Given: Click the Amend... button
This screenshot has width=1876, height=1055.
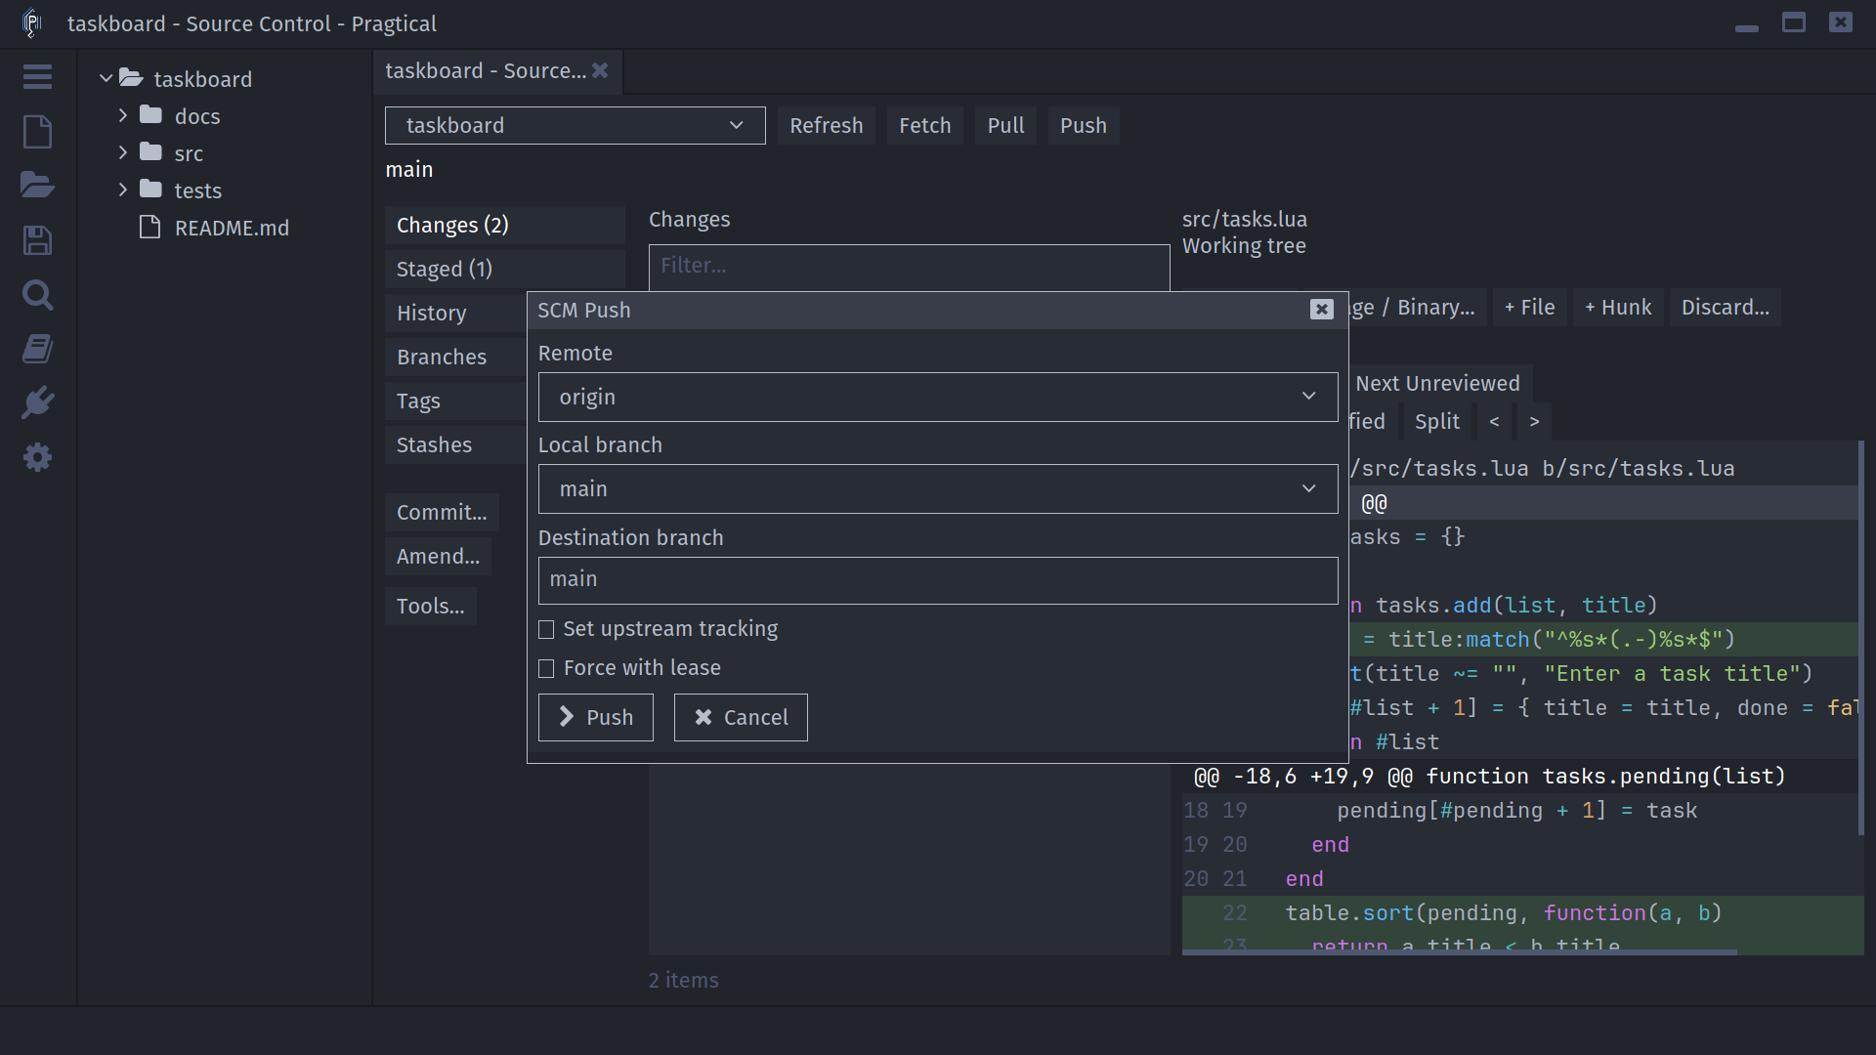Looking at the screenshot, I should point(438,556).
